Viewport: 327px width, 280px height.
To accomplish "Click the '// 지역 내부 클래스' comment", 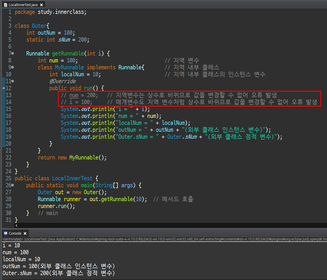I will (x=192, y=67).
